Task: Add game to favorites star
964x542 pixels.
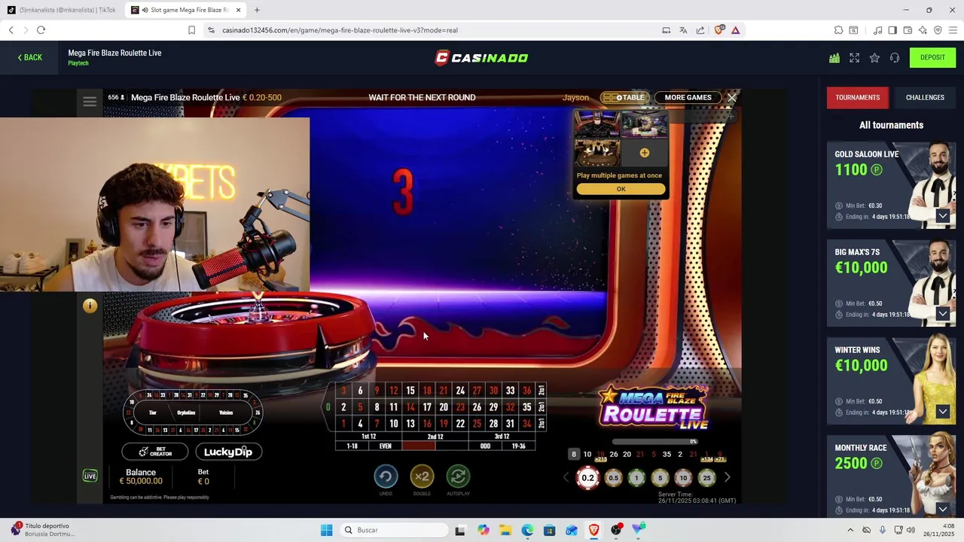Action: pos(874,58)
